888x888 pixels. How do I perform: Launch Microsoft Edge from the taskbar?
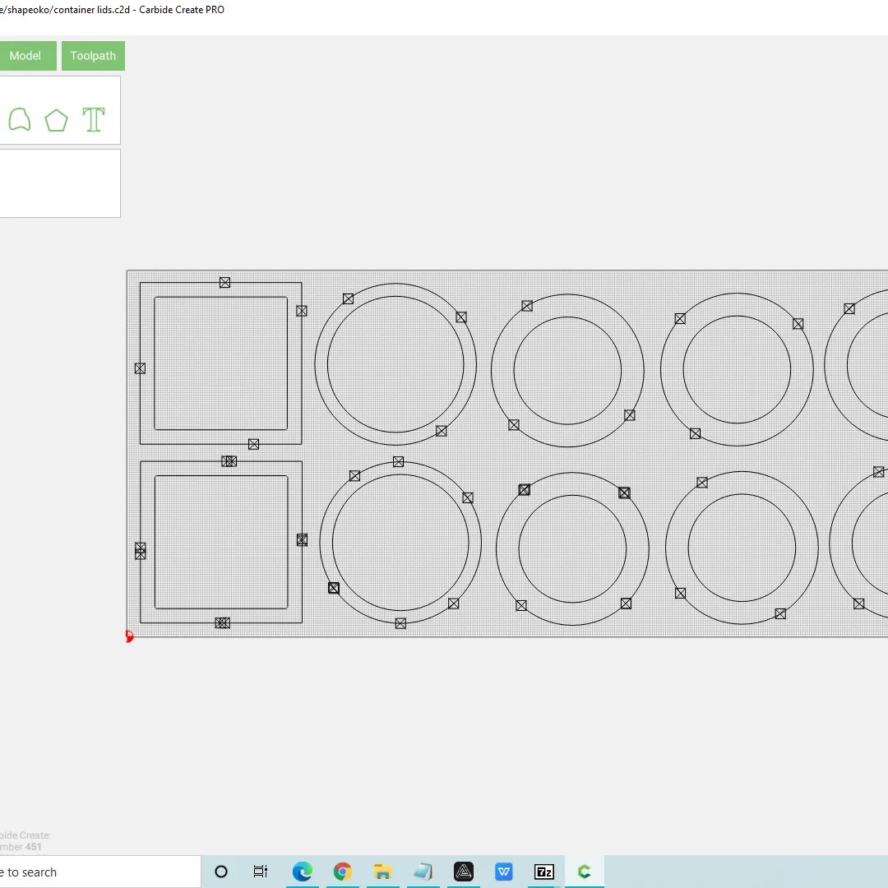click(302, 872)
